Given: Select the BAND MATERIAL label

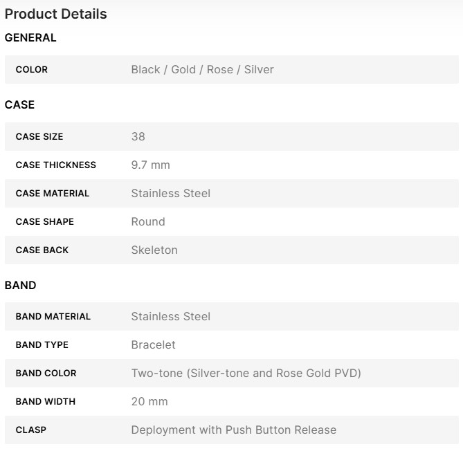Looking at the screenshot, I should tap(53, 317).
